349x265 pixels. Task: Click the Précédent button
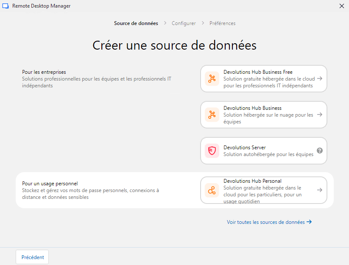click(32, 257)
